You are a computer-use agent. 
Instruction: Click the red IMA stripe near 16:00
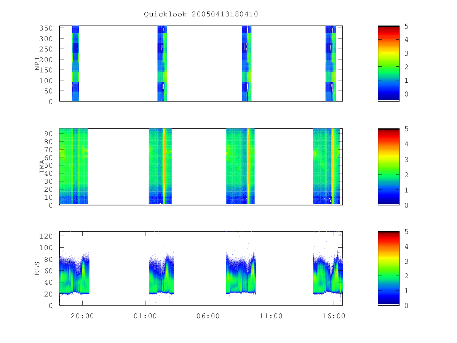(x=332, y=167)
